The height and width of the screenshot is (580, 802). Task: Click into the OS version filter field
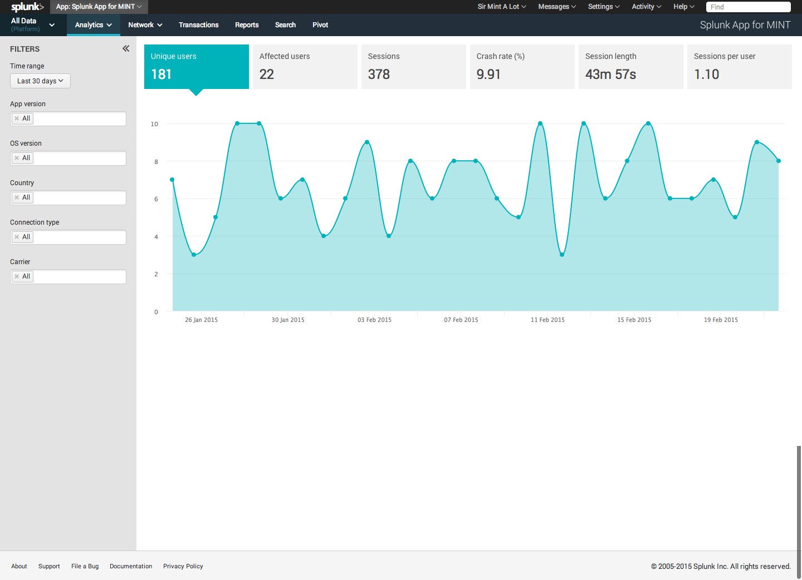68,158
